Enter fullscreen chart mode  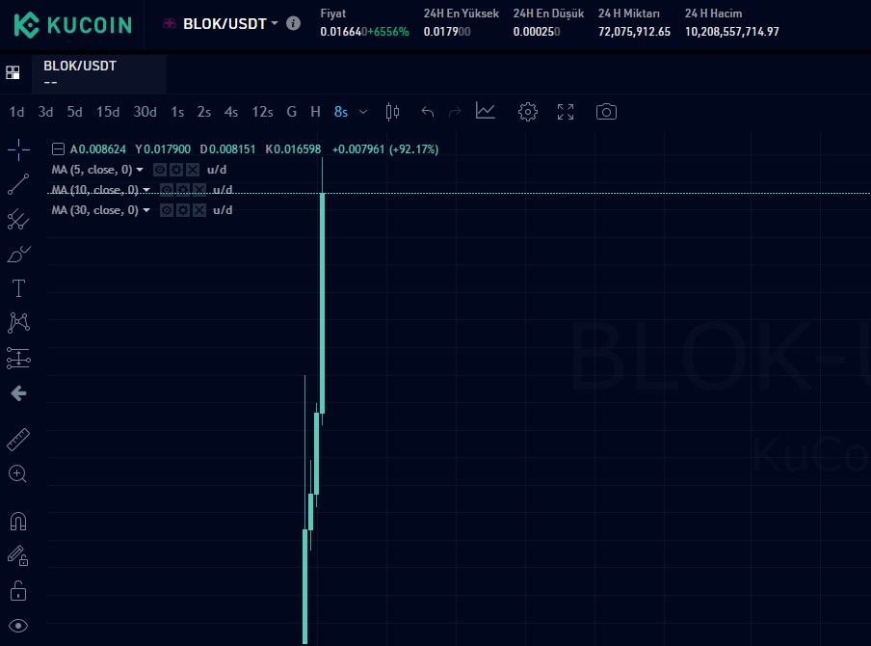tap(566, 112)
